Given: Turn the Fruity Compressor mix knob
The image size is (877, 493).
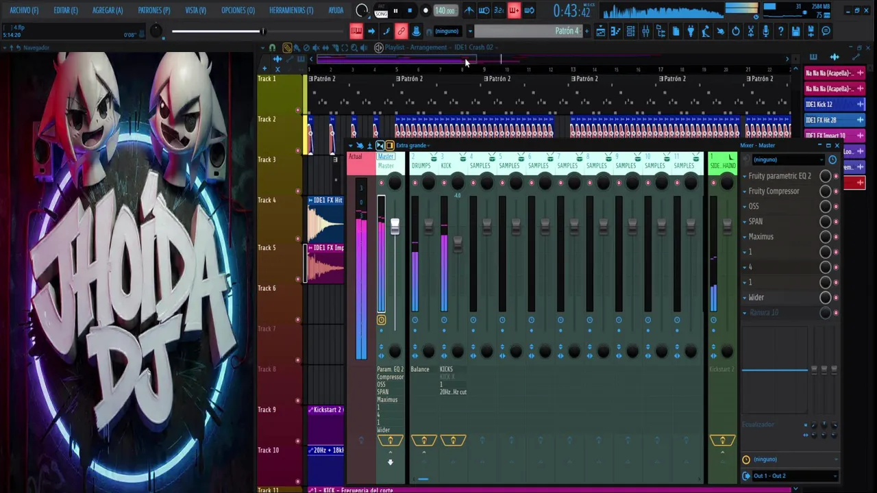Looking at the screenshot, I should pos(826,192).
